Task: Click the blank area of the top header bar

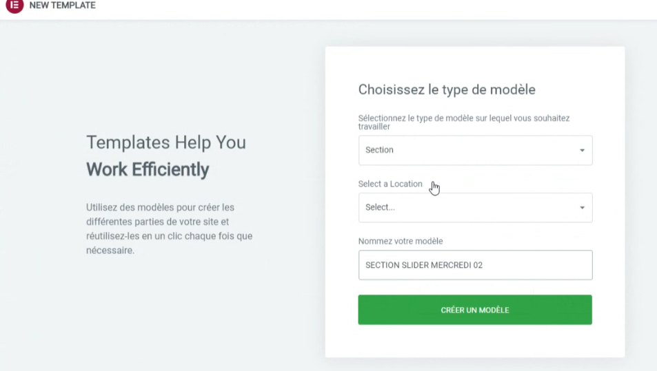Action: click(379, 7)
